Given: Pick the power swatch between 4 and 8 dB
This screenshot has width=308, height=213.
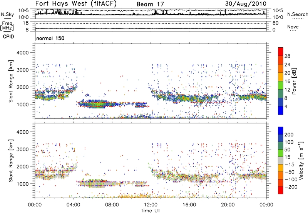Looking at the screenshot, I should point(281,102).
